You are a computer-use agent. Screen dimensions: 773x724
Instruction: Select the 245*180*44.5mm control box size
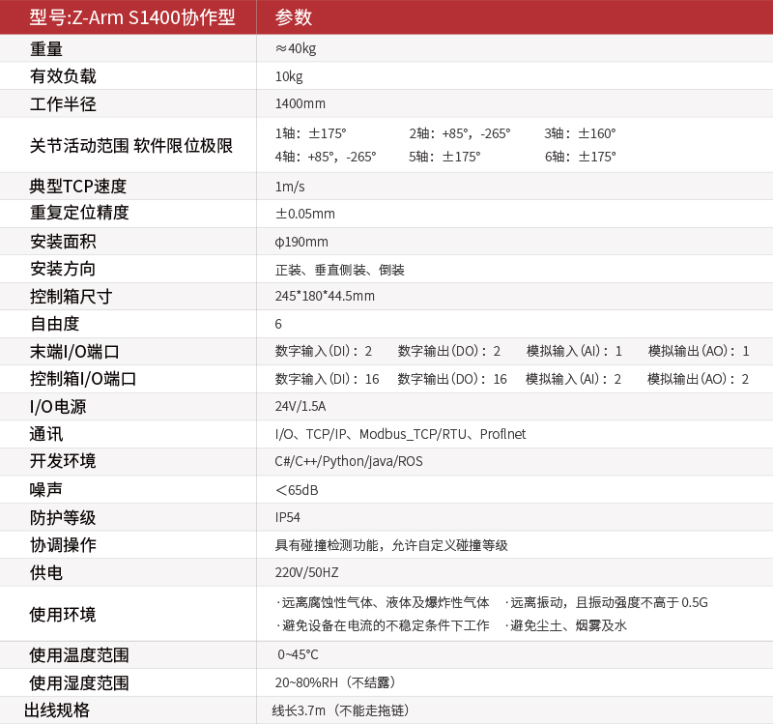[325, 296]
